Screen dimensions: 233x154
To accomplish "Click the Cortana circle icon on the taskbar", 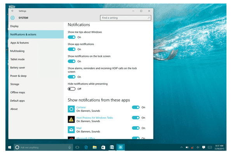I will pyautogui.click(x=17, y=147).
